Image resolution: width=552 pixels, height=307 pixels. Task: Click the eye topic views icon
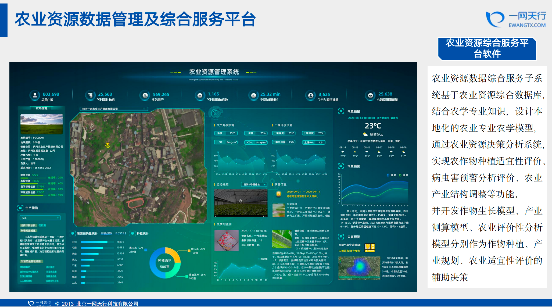(370, 95)
